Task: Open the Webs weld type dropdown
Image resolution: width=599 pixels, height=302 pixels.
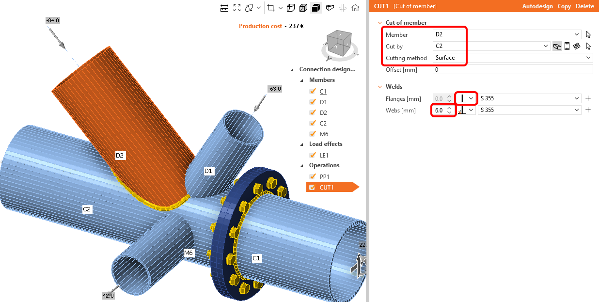Action: pos(471,110)
